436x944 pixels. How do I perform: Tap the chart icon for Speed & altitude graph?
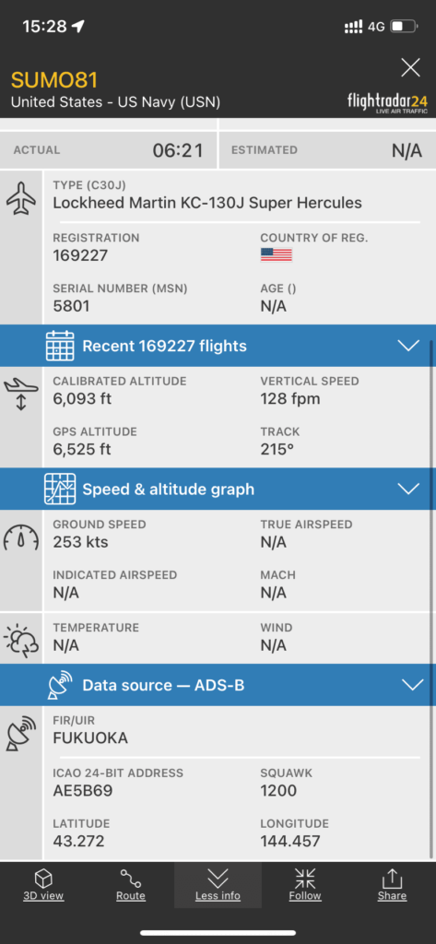(60, 489)
